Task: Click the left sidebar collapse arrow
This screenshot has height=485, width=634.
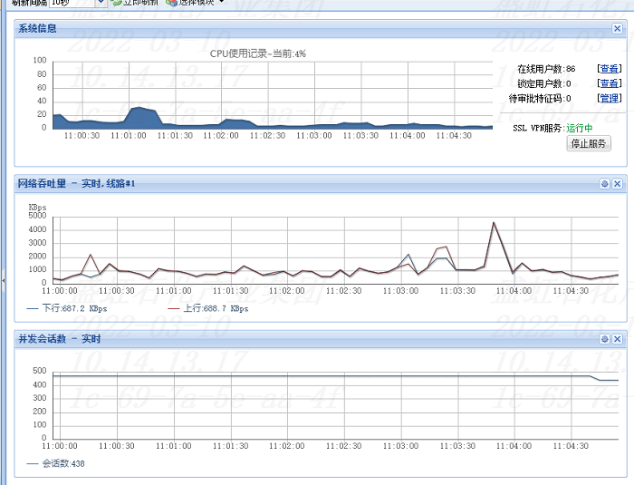Action: tap(3, 281)
